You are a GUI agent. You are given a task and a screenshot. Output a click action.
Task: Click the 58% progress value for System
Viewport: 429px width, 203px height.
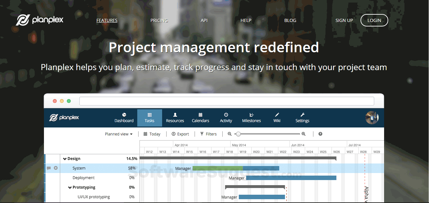click(132, 168)
